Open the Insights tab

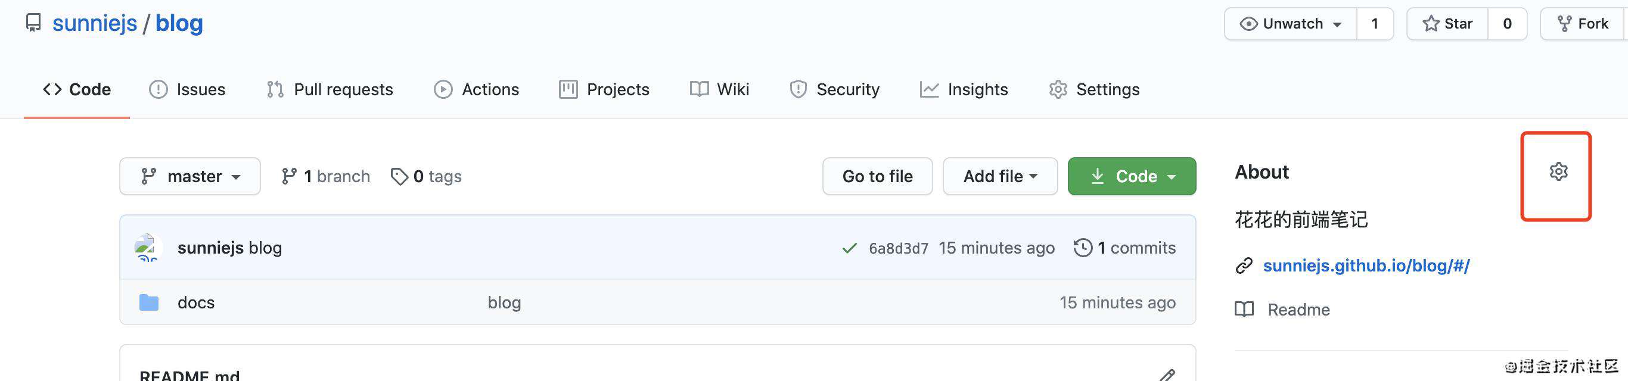[964, 90]
